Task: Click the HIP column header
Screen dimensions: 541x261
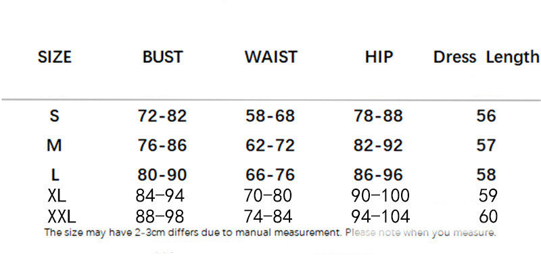Action: tap(379, 57)
